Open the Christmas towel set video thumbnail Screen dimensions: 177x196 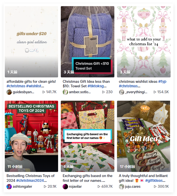coord(87,42)
